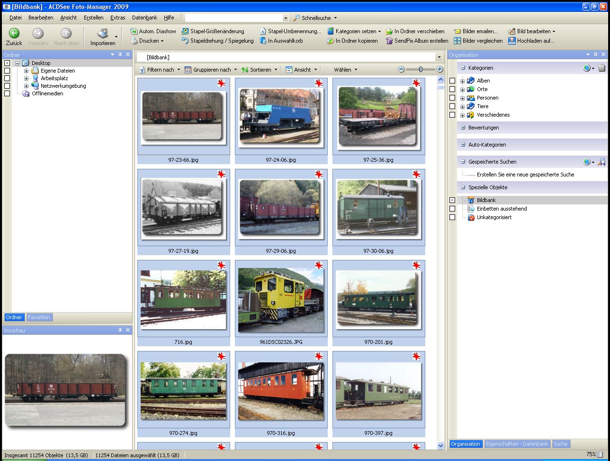
Task: Click the Zurück back arrow icon
Action: coord(14,33)
